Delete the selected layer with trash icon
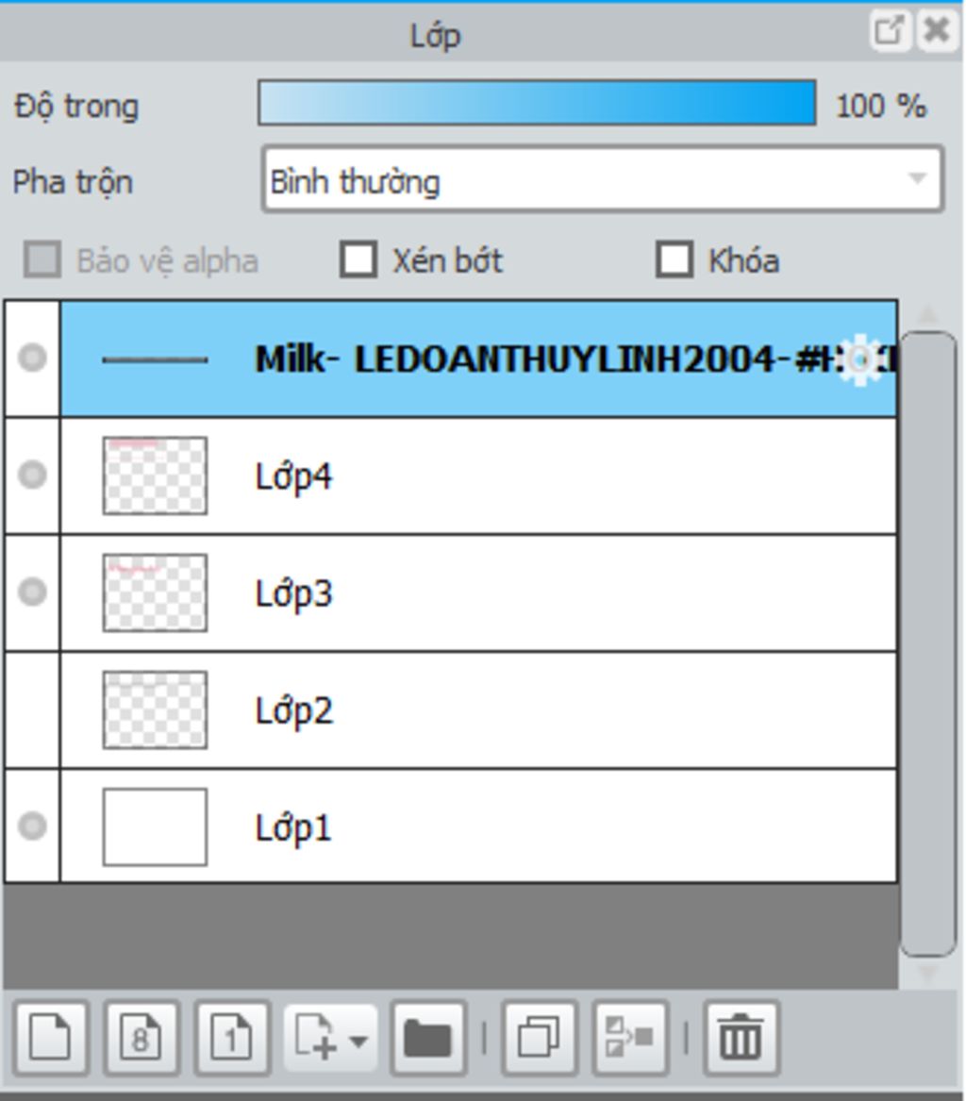Screen dimensions: 966x1101 [x=741, y=1038]
